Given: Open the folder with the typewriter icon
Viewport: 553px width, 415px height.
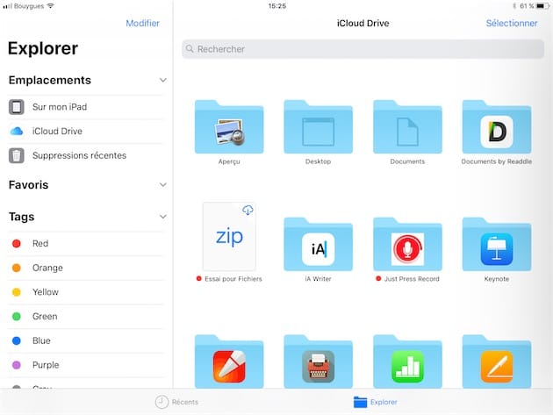Looking at the screenshot, I should coord(318,361).
